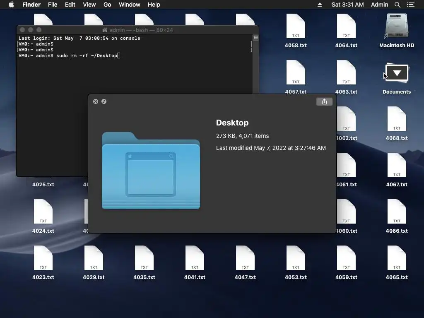Click the 273 KB, 4,071 items text
Screen dimensions: 424x318
[242, 136]
